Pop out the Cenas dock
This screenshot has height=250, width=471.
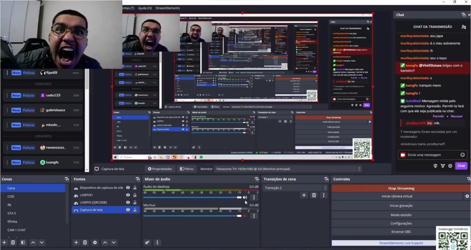[x=67, y=179]
